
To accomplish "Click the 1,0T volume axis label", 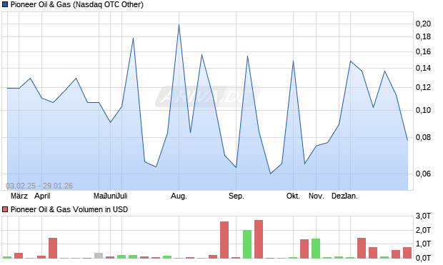I will point(423,244).
